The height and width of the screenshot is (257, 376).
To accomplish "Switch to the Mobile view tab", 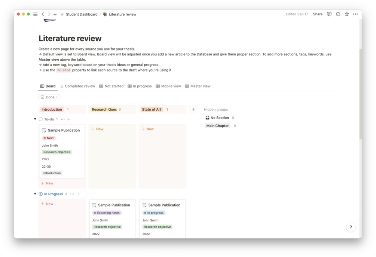I will [x=168, y=86].
